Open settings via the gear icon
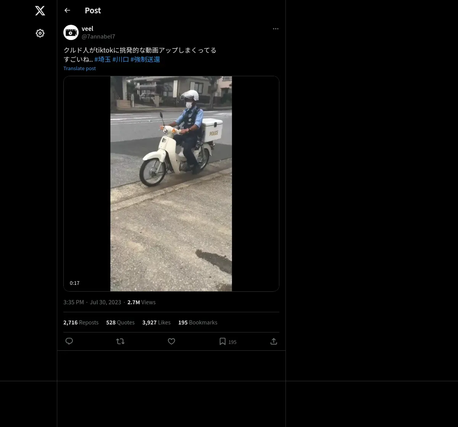Image resolution: width=458 pixels, height=427 pixels. click(40, 33)
